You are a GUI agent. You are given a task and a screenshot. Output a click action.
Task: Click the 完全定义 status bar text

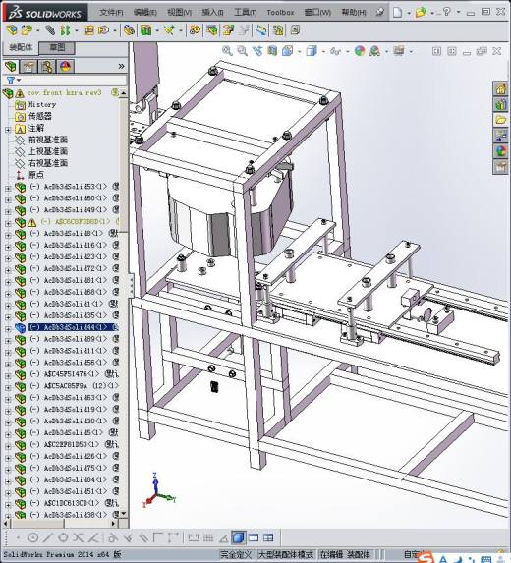[x=236, y=555]
